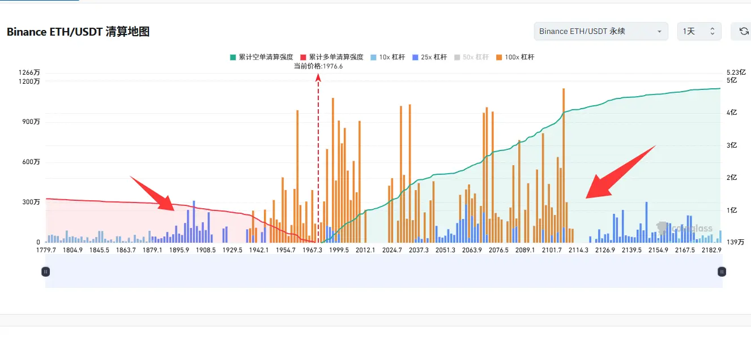Click x-axis label 1929.5
This screenshot has width=751, height=340.
click(232, 250)
